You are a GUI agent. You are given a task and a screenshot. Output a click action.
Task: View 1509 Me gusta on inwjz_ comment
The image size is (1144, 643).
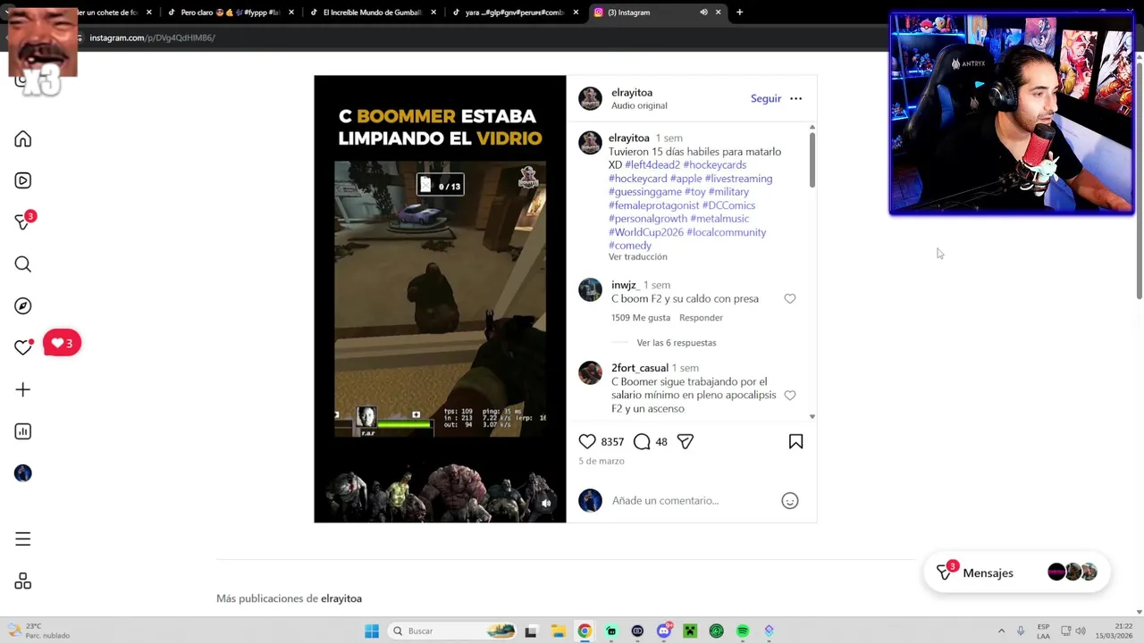coord(641,318)
